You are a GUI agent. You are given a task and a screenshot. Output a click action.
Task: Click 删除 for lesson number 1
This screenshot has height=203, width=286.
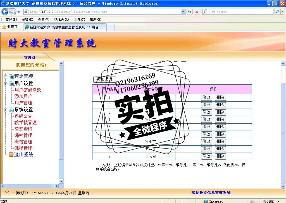[x=220, y=98]
